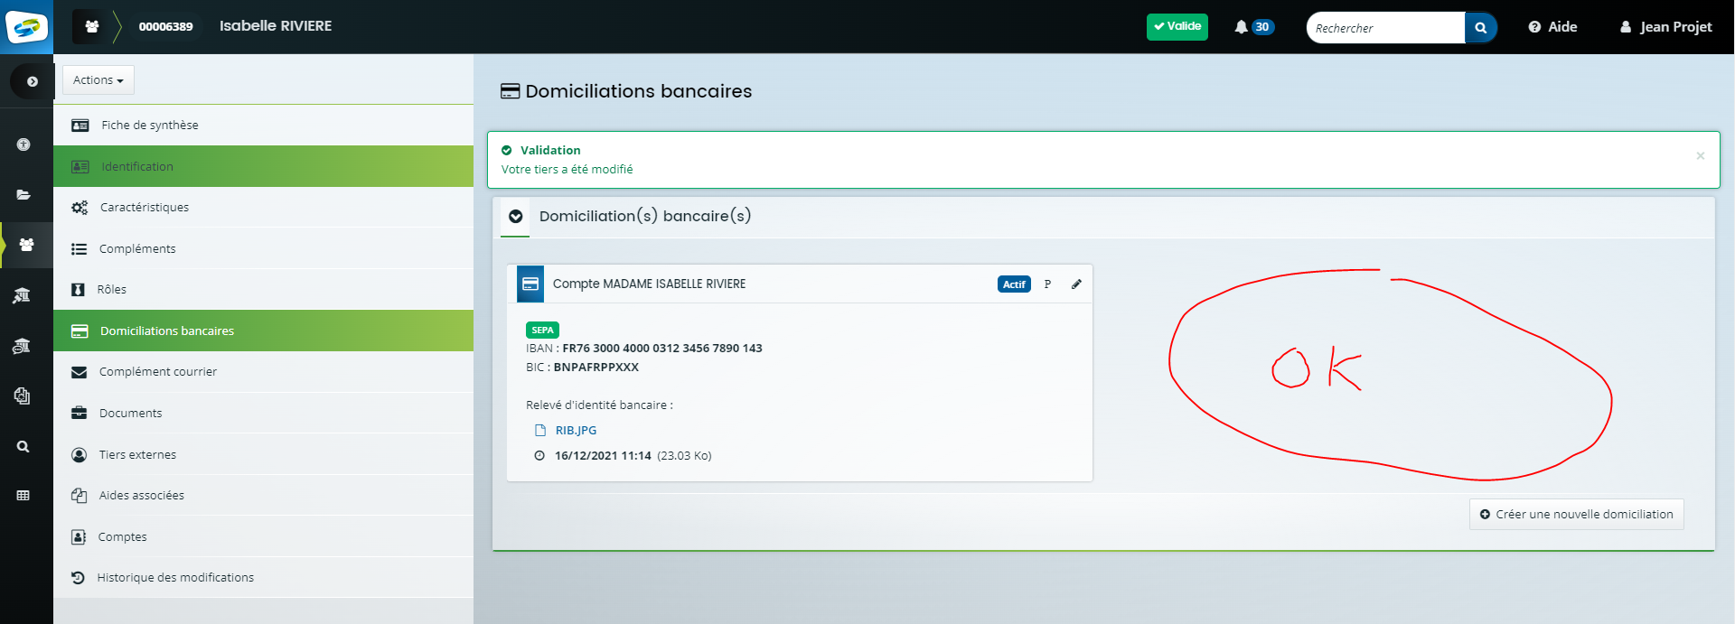This screenshot has height=624, width=1735.
Task: Go to Tiers externes
Action: click(x=263, y=454)
